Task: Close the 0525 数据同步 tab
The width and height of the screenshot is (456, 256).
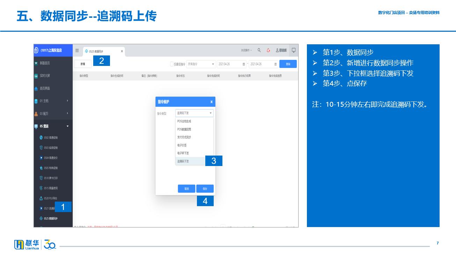Action: coord(122,51)
